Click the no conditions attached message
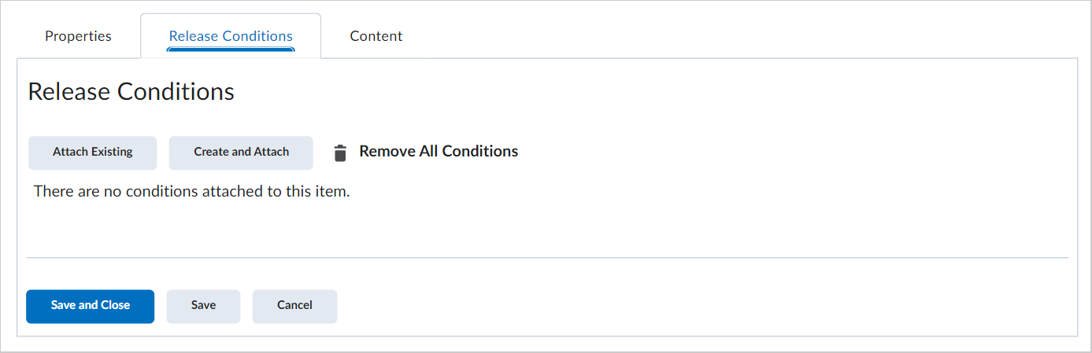This screenshot has width=1092, height=353. pyautogui.click(x=191, y=191)
